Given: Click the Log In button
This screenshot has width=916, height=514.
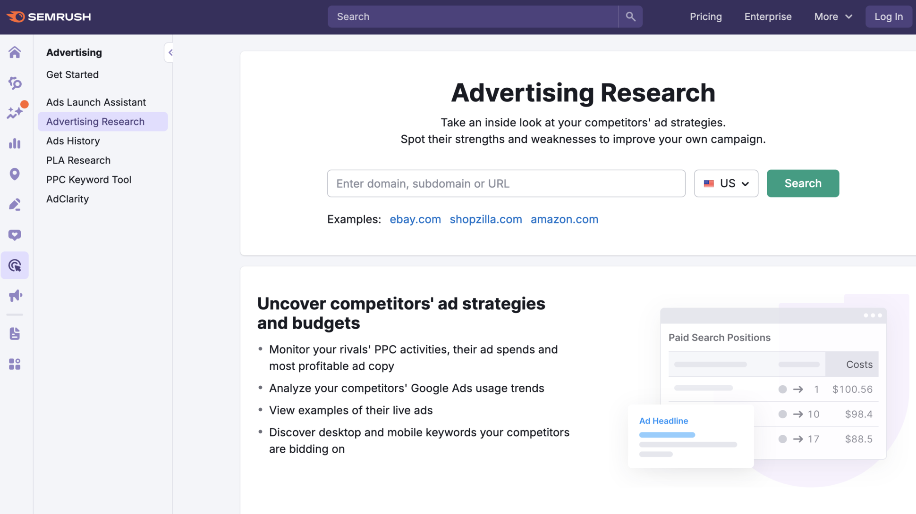Looking at the screenshot, I should coord(889,17).
